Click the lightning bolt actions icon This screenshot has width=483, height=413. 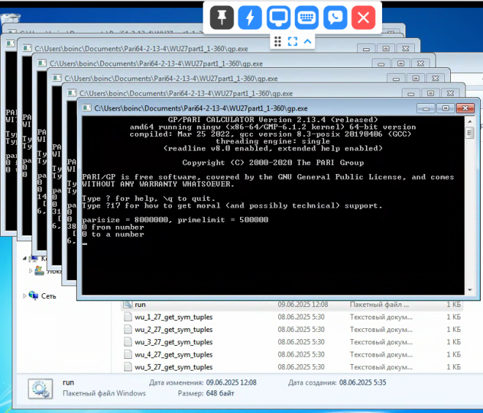click(250, 18)
